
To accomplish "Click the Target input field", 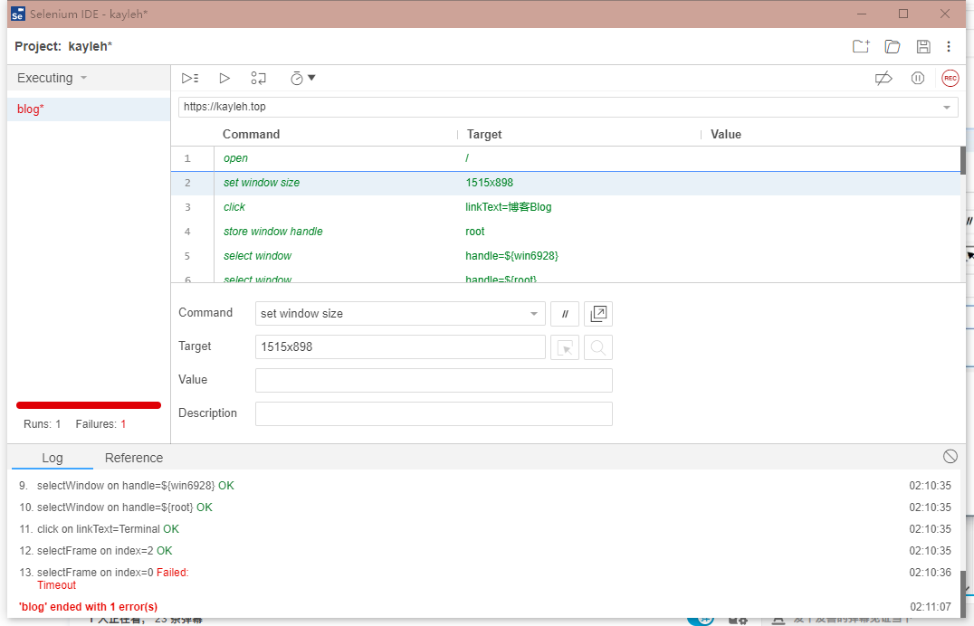I will (x=400, y=347).
